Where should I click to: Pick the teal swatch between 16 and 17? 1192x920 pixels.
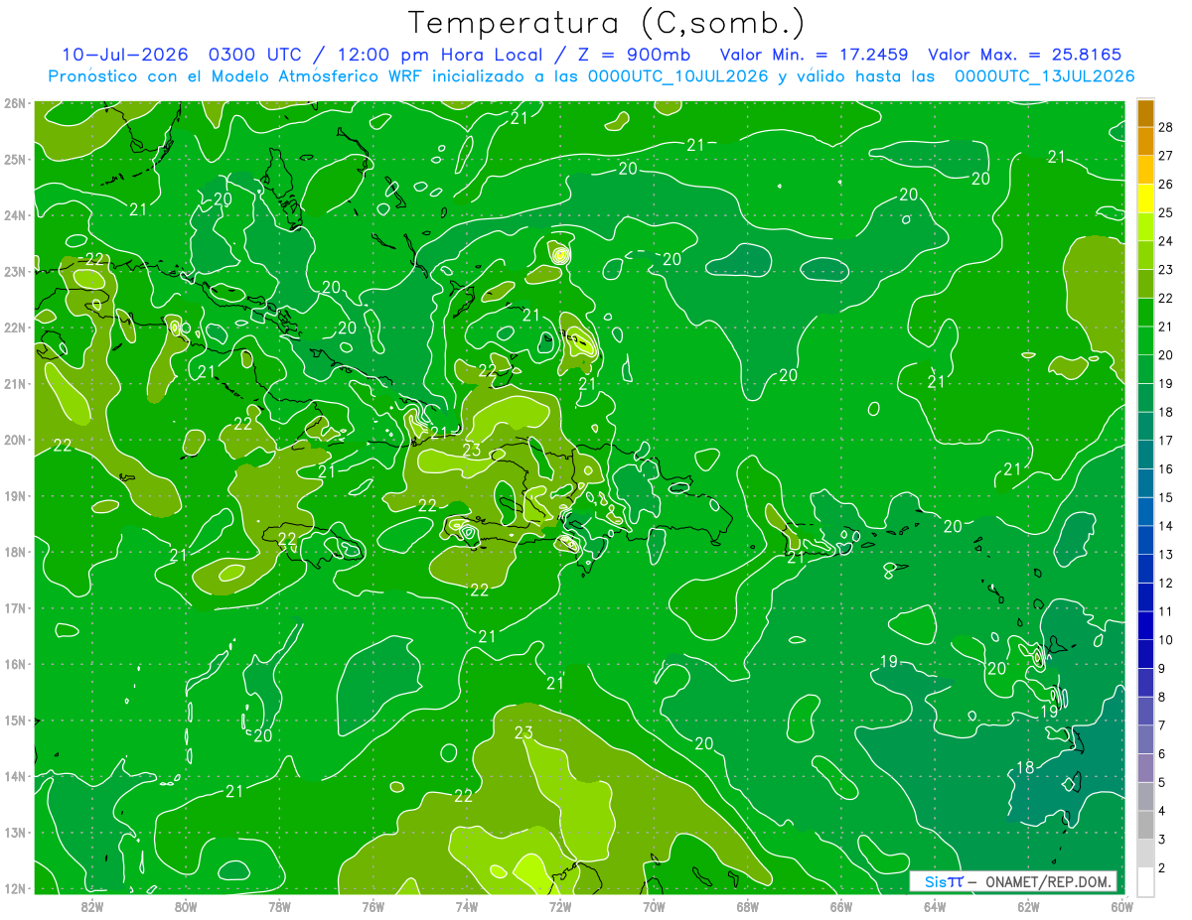1145,454
